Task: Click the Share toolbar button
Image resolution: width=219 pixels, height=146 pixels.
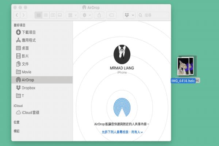Action: (x=99, y=15)
